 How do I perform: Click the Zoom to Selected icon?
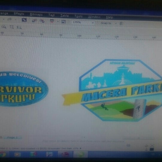tap(12, 27)
